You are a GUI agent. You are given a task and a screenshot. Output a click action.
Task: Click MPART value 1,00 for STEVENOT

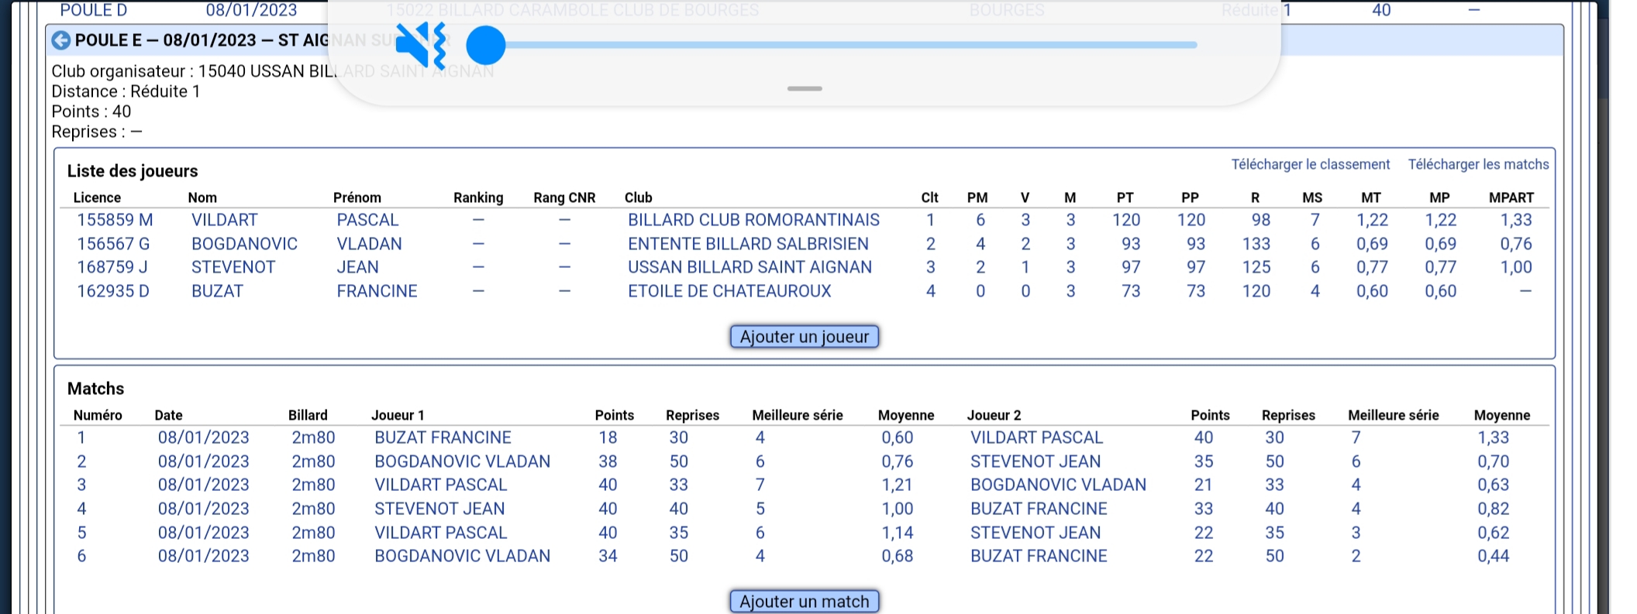point(1515,267)
